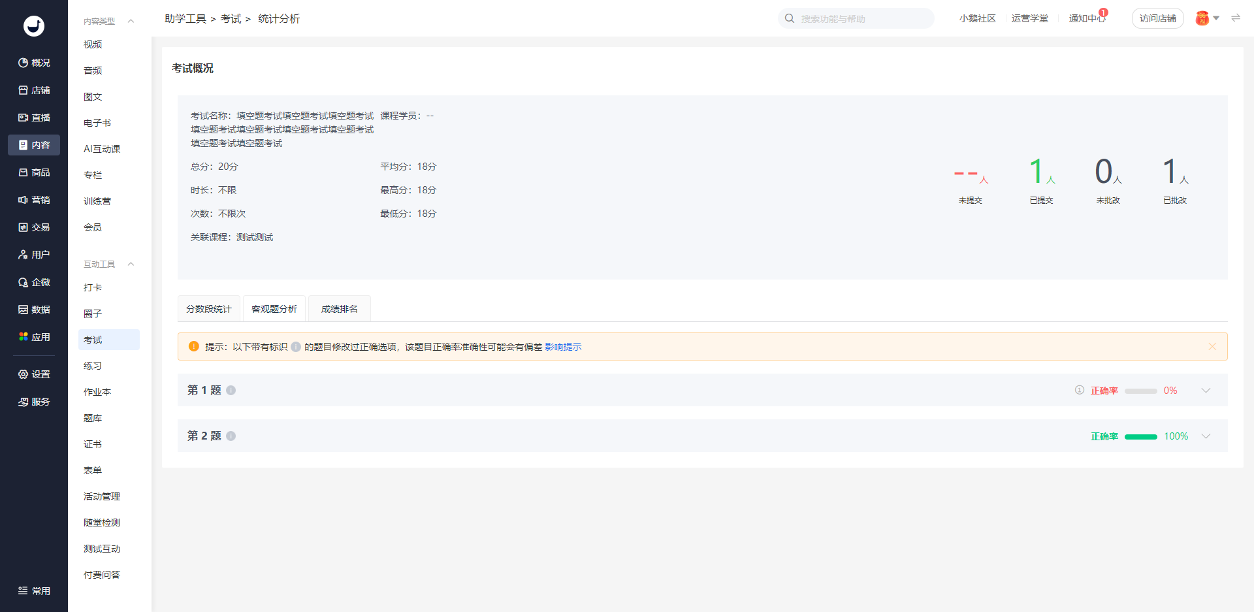The height and width of the screenshot is (612, 1254).
Task: Open the 影响提示 link
Action: tap(563, 347)
